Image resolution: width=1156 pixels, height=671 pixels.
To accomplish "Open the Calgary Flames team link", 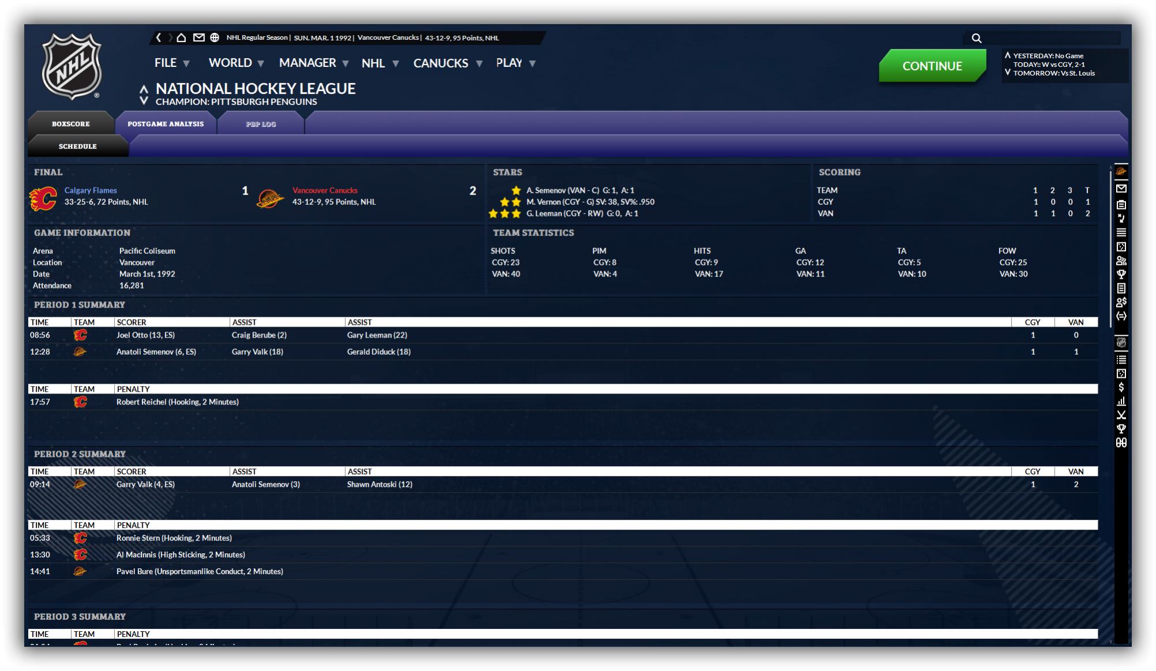I will click(x=91, y=190).
